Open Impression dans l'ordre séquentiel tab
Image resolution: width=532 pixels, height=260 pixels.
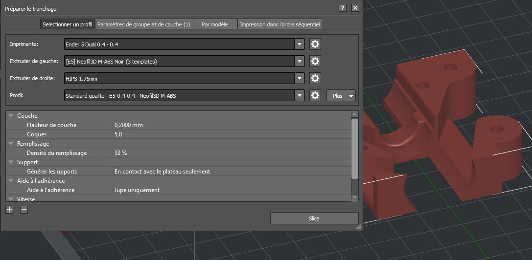point(280,24)
